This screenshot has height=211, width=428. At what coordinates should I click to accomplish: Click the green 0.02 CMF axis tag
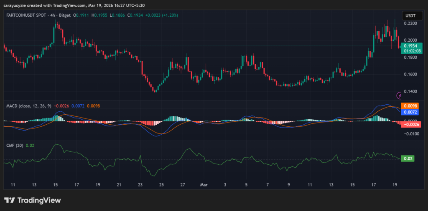(x=407, y=158)
